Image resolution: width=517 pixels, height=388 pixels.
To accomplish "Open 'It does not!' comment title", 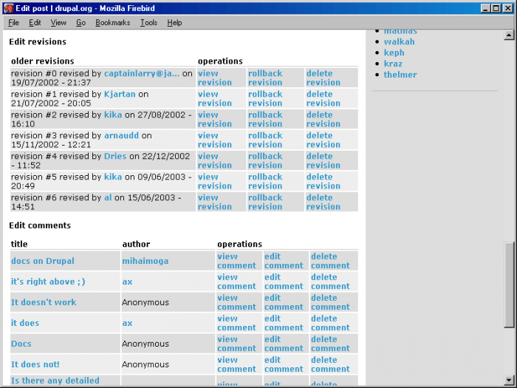I will (x=35, y=364).
